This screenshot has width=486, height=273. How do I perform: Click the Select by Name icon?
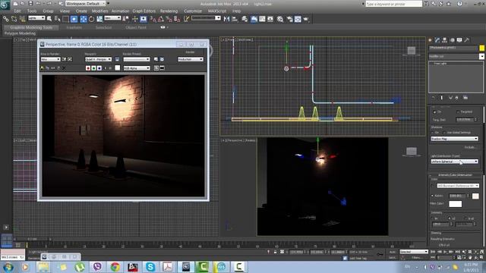click(x=58, y=19)
